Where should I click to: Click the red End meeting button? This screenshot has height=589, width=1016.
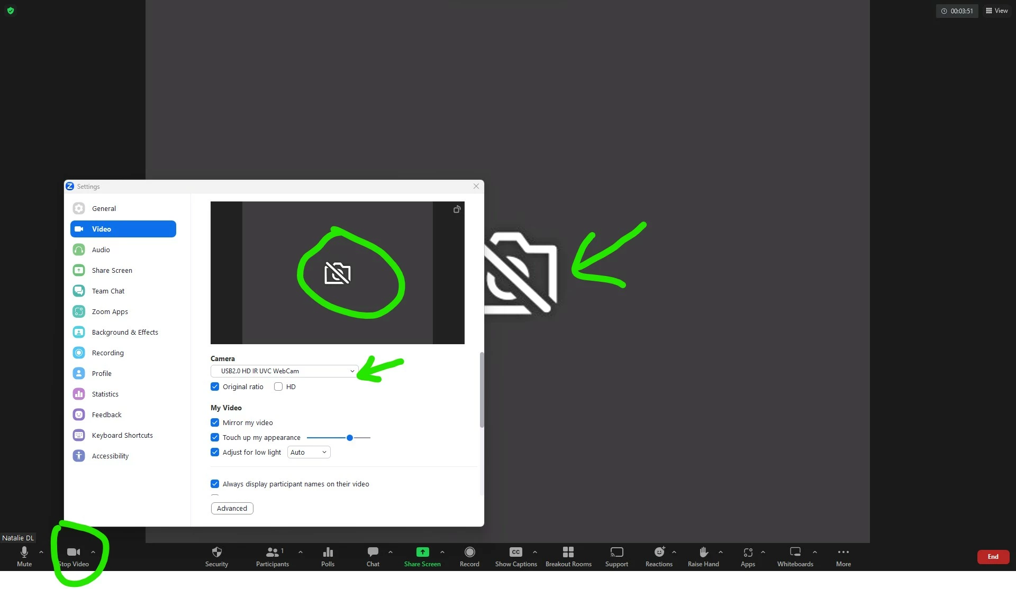[x=993, y=557]
